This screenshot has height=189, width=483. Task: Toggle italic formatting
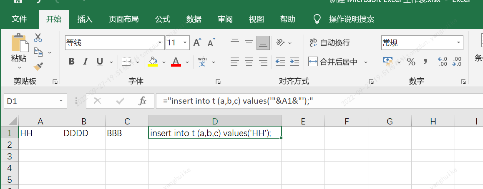tap(86, 62)
